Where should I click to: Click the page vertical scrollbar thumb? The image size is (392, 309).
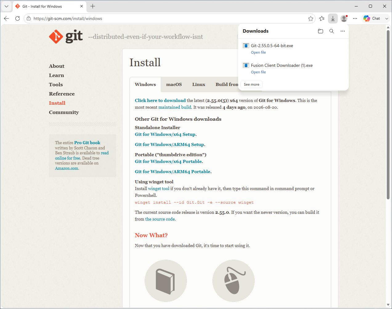click(x=388, y=114)
